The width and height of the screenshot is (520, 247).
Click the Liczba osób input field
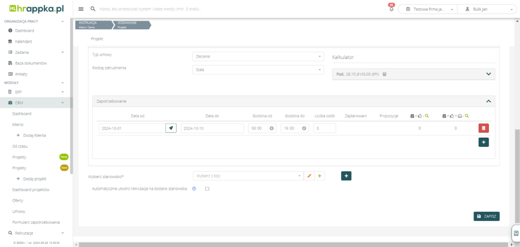pyautogui.click(x=324, y=129)
